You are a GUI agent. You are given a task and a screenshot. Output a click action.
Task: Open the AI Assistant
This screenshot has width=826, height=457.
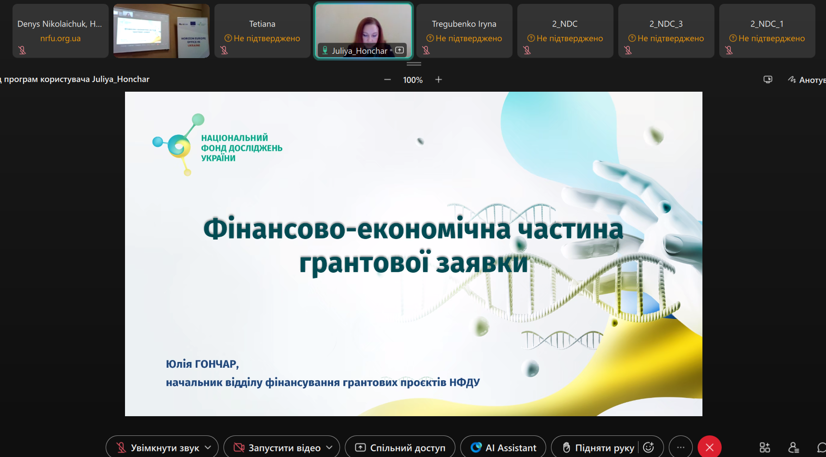tap(503, 447)
